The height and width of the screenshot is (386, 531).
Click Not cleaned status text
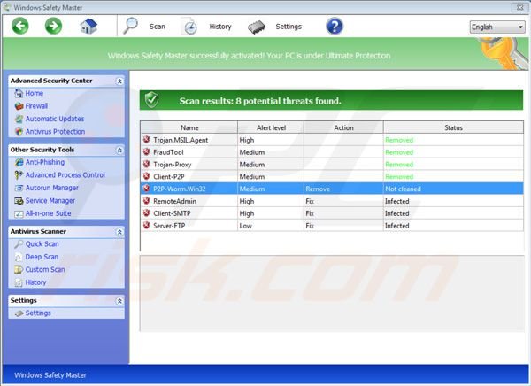(403, 189)
